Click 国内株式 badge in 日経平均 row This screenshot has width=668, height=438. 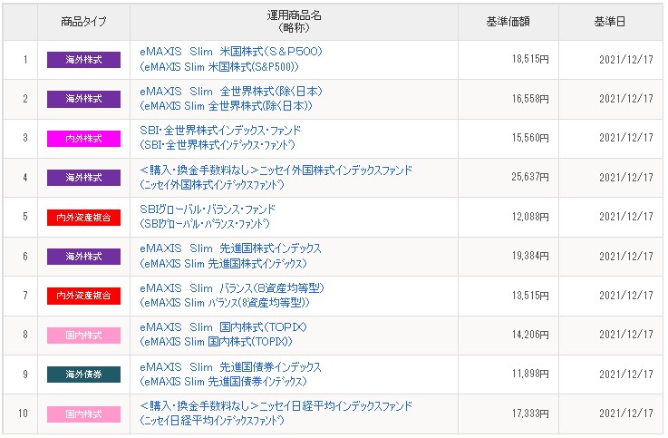click(x=83, y=414)
